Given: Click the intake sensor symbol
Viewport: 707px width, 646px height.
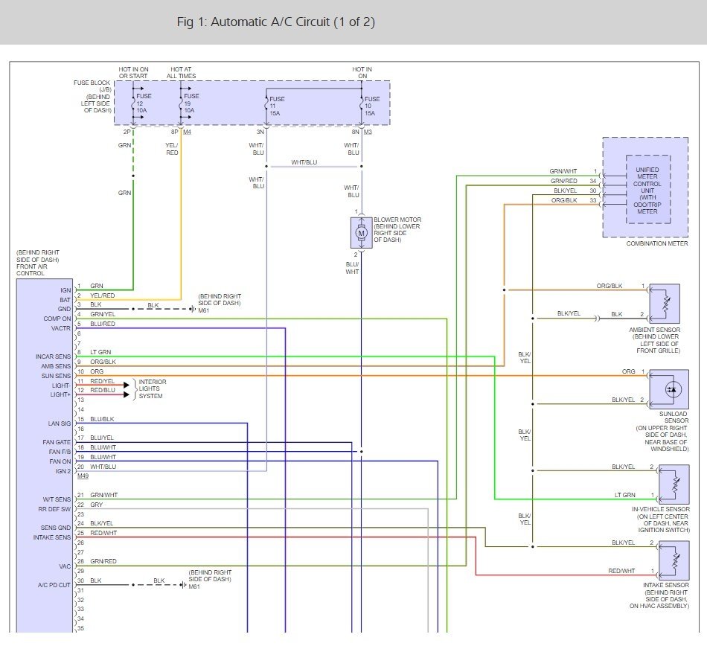Looking at the screenshot, I should 674,560.
